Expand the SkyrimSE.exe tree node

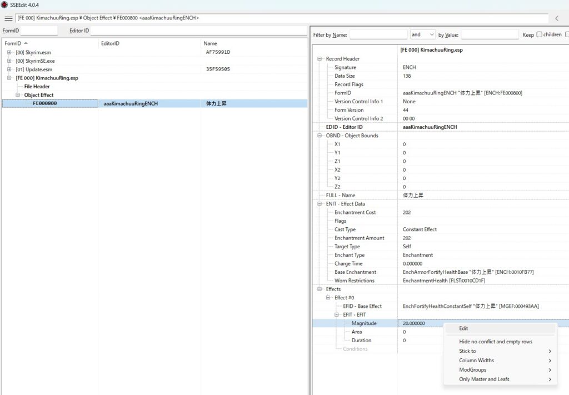pyautogui.click(x=9, y=61)
